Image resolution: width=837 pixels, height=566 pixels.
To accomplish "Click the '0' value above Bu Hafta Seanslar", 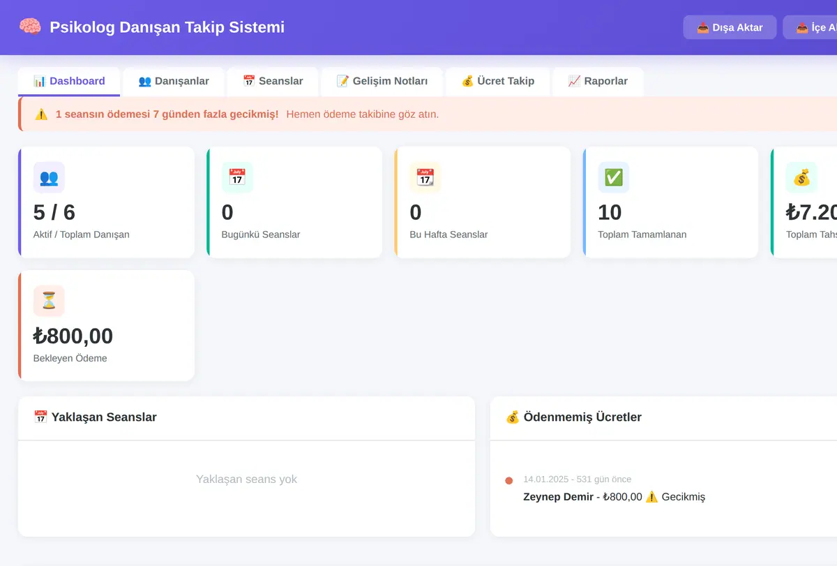I will [x=416, y=212].
